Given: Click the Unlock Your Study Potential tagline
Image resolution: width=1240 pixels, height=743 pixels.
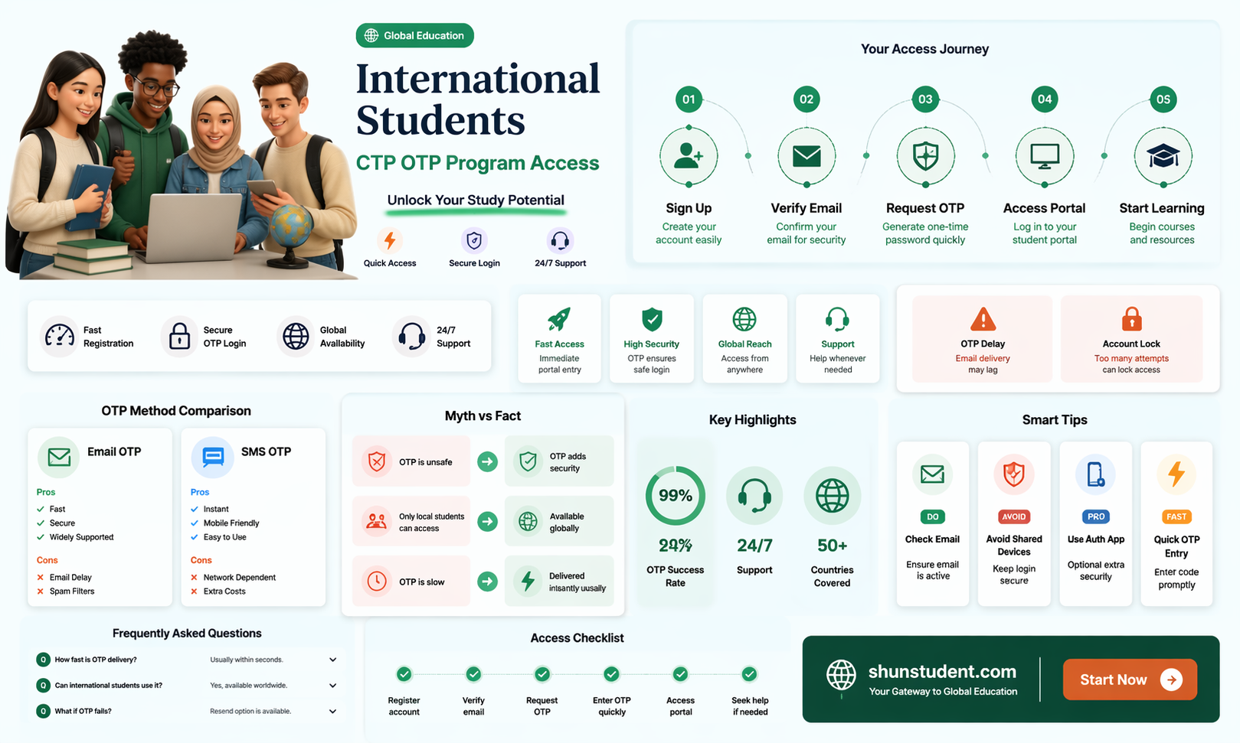Looking at the screenshot, I should point(476,200).
